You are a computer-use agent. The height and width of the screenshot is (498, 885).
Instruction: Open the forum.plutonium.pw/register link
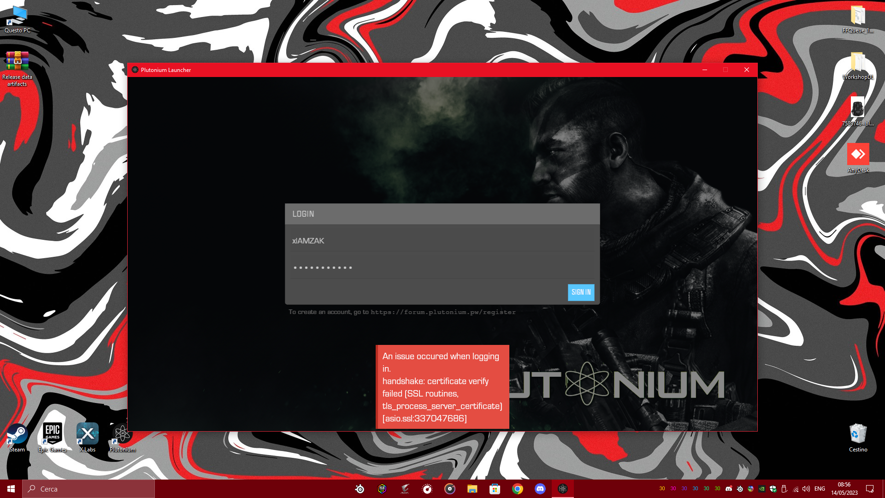(x=443, y=312)
